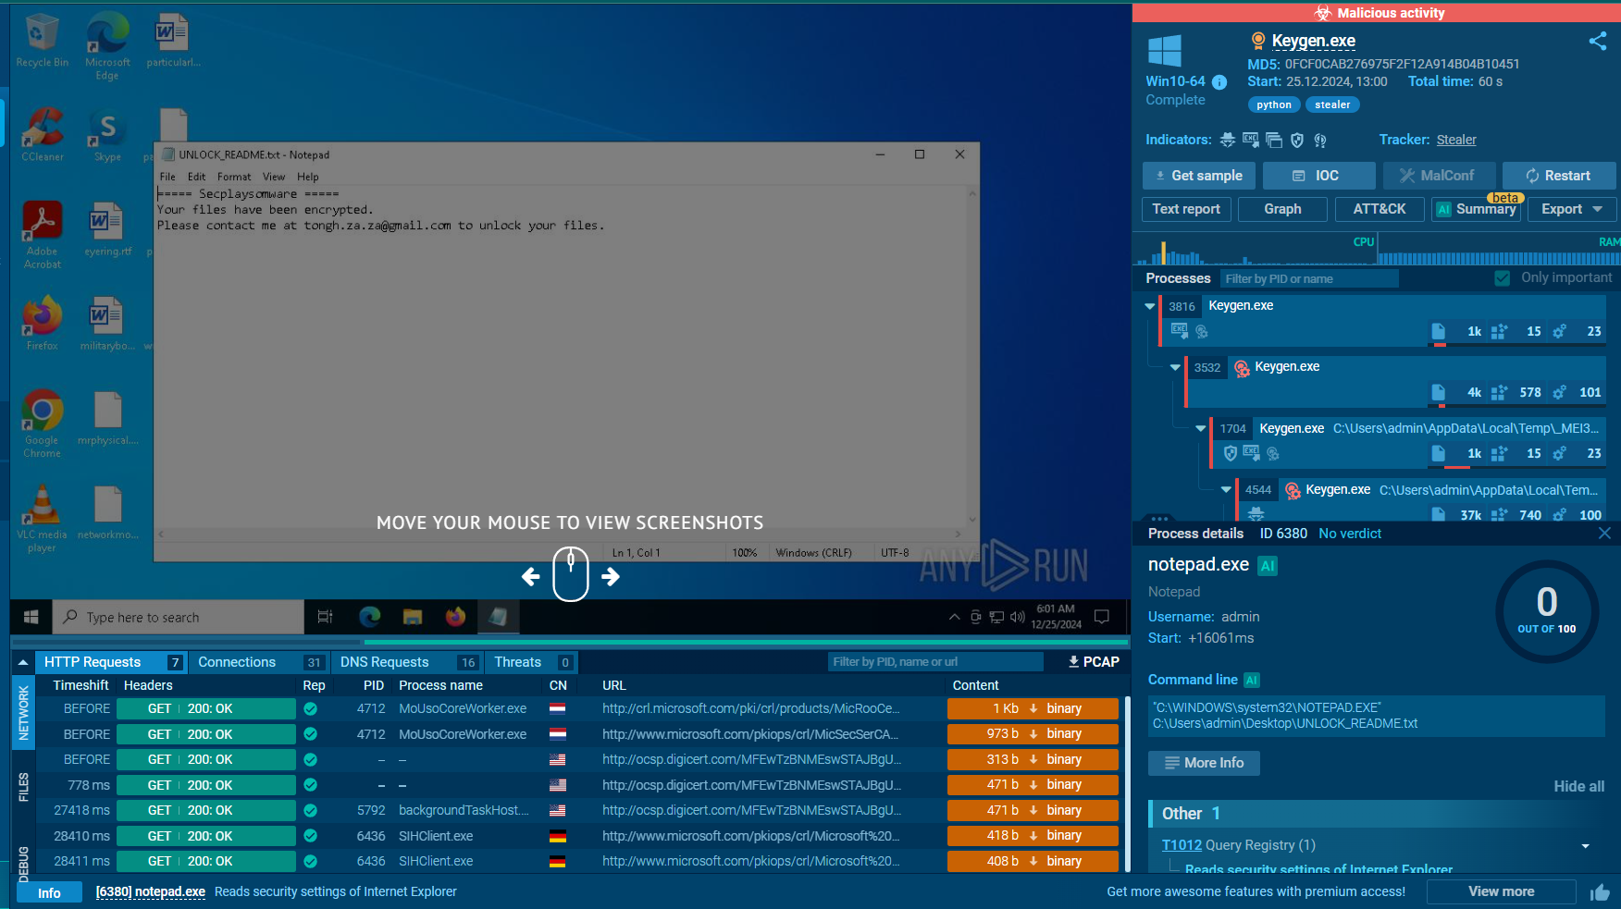Collapse the process 1704 Keygen.exe tree node
Screen dimensions: 1621x909
tap(1201, 428)
